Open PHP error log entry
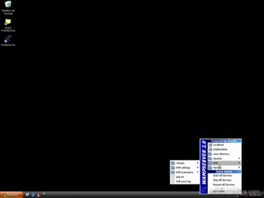 tap(185, 182)
